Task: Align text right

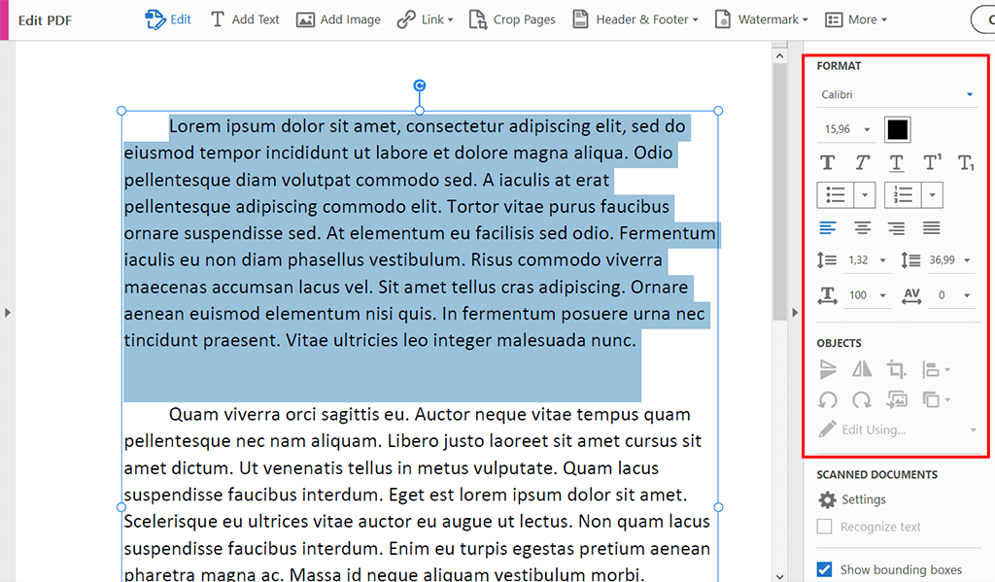Action: tap(896, 228)
